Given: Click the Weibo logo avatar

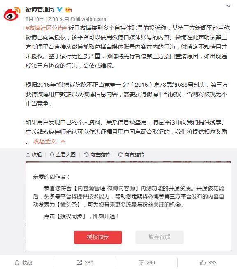Looking at the screenshot, I should [x=12, y=14].
